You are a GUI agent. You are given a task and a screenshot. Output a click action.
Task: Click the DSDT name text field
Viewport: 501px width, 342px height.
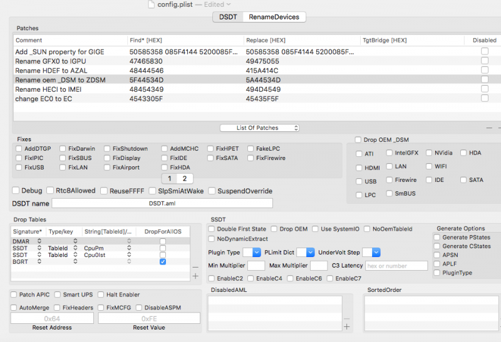(162, 203)
